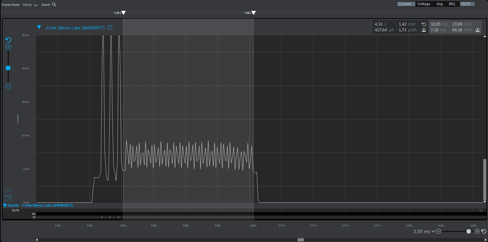Reset horizontal zoom with bottom-right undo arrow
This screenshot has width=488, height=242.
click(483, 231)
